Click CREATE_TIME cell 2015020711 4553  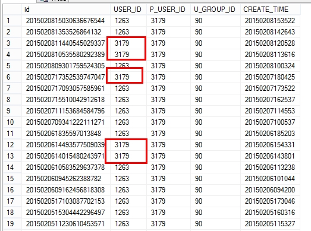coord(270,111)
